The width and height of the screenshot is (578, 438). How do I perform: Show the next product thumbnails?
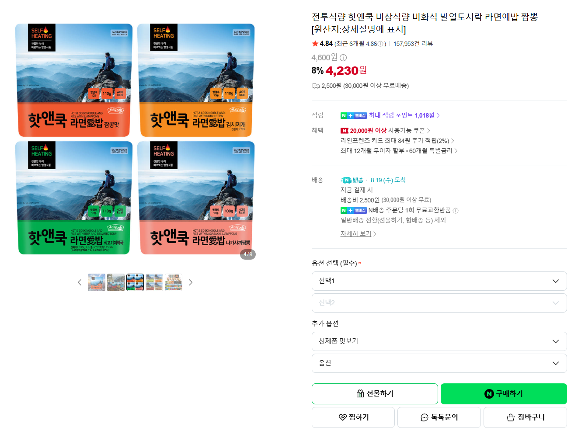pos(191,282)
